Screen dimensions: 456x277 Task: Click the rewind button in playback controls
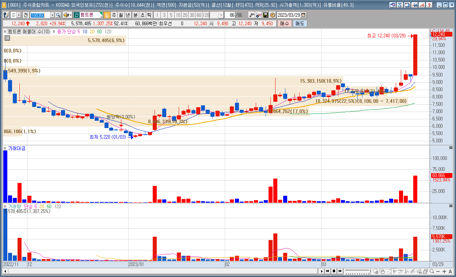coord(327,271)
